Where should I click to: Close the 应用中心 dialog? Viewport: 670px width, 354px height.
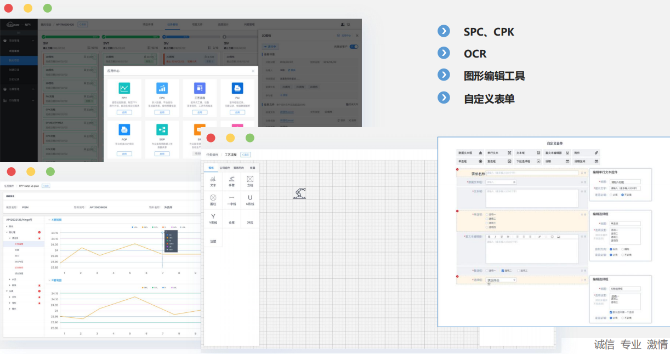tap(253, 71)
